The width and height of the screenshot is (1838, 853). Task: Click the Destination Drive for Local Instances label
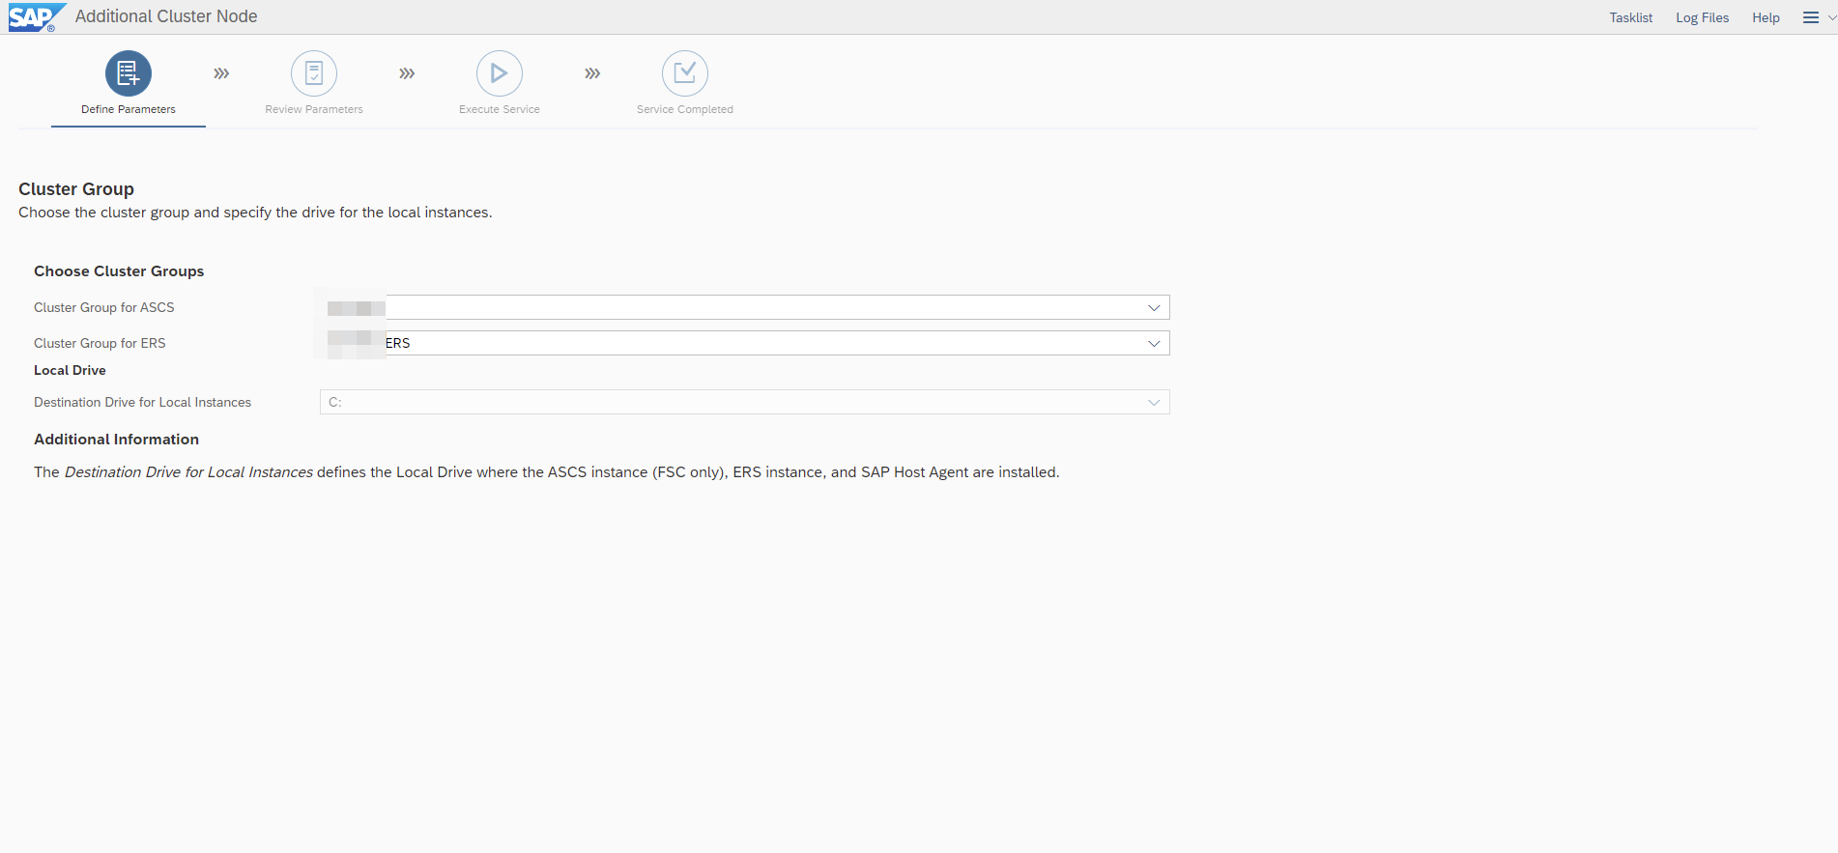pos(142,402)
